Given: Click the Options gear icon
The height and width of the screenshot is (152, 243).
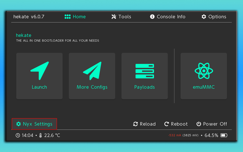Looking at the screenshot, I should tap(204, 17).
